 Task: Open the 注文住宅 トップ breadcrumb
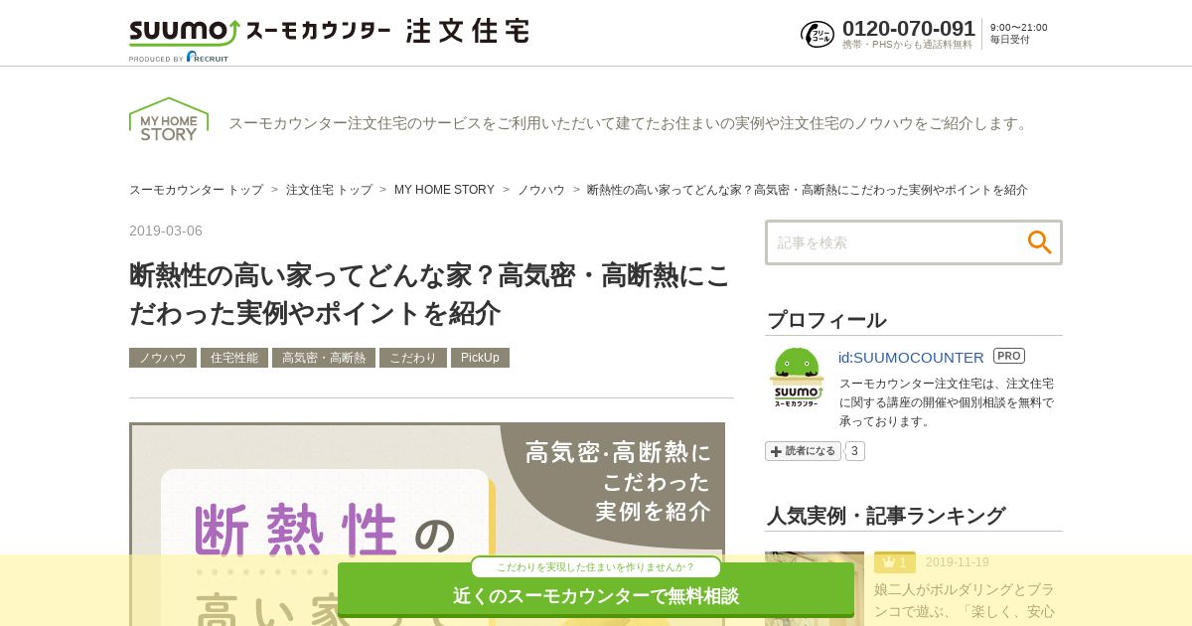tap(329, 190)
